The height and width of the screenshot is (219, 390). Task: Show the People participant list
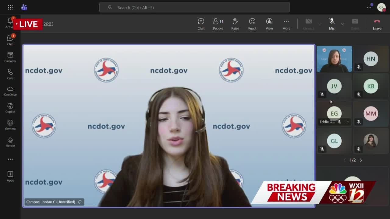[x=218, y=24]
